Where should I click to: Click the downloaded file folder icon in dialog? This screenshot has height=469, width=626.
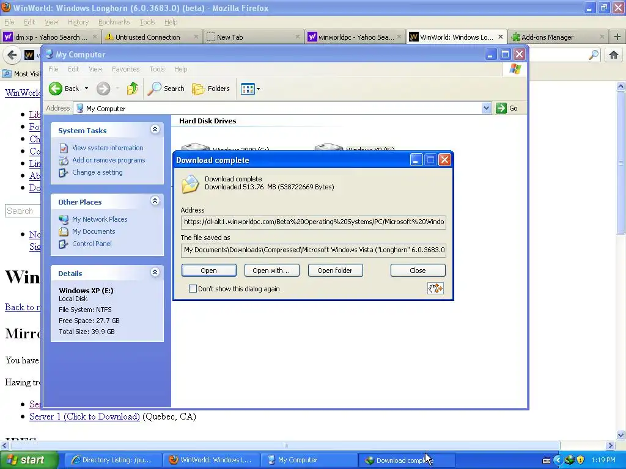[x=191, y=184]
